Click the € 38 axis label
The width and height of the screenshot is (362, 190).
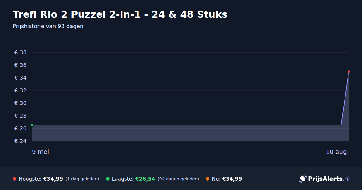[x=21, y=52]
